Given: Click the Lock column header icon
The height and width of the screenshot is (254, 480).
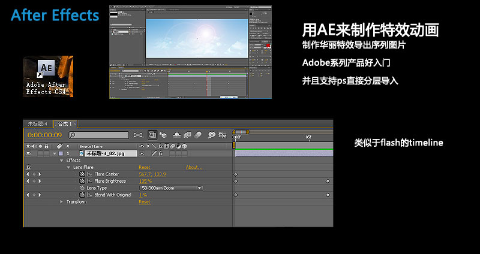Looking at the screenshot, I should coord(47,146).
